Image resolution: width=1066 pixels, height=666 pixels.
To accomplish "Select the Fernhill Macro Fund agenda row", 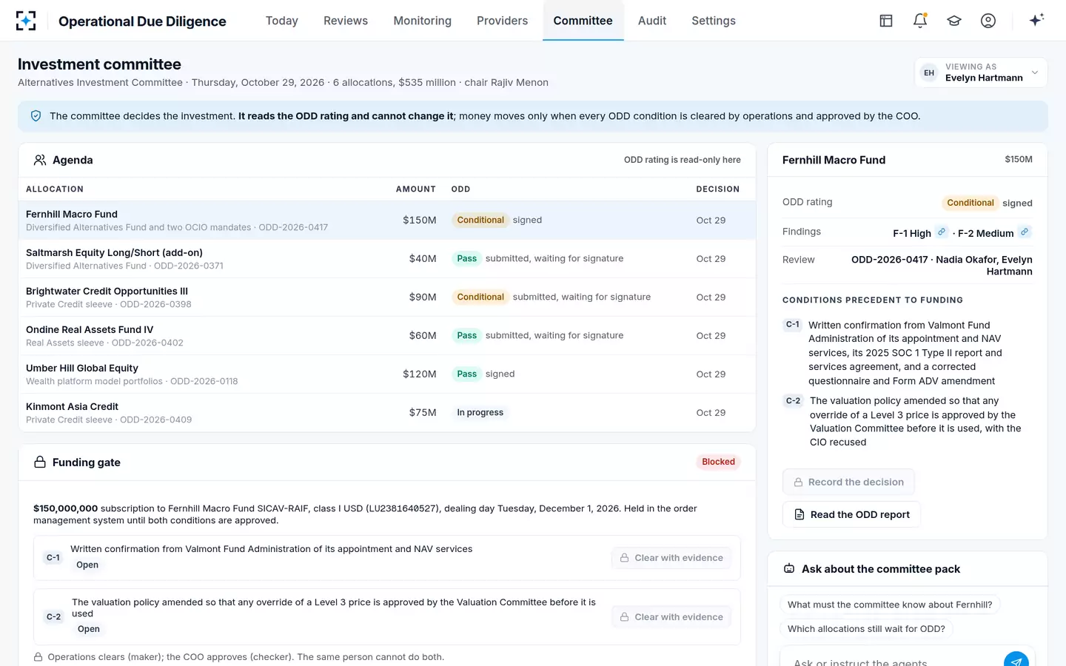I will (x=387, y=221).
